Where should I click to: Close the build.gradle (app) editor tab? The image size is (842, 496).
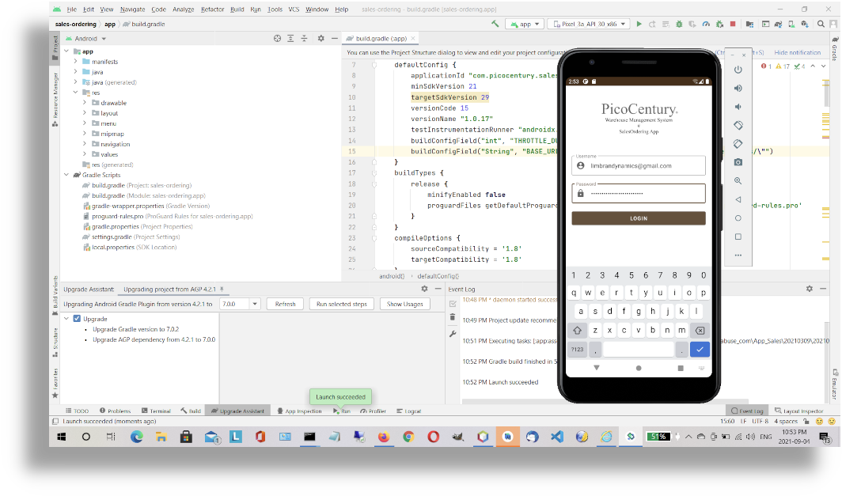(x=413, y=39)
